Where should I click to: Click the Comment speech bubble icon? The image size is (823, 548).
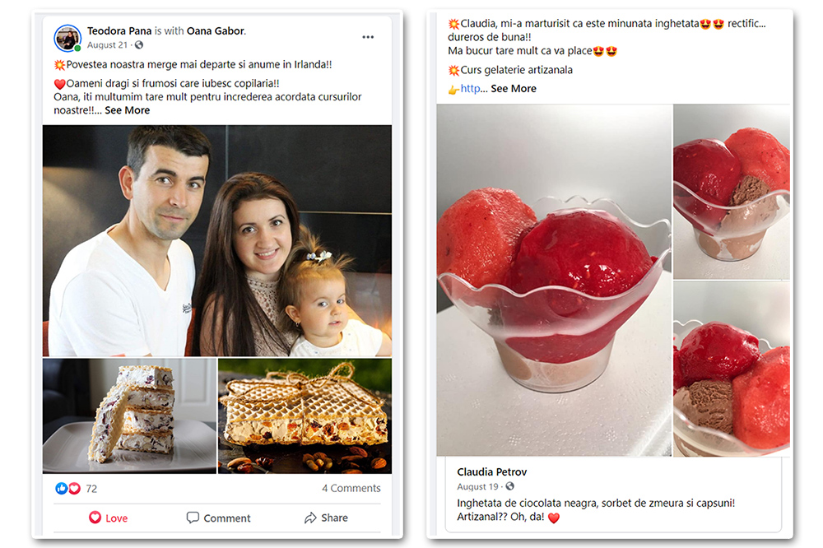193,518
